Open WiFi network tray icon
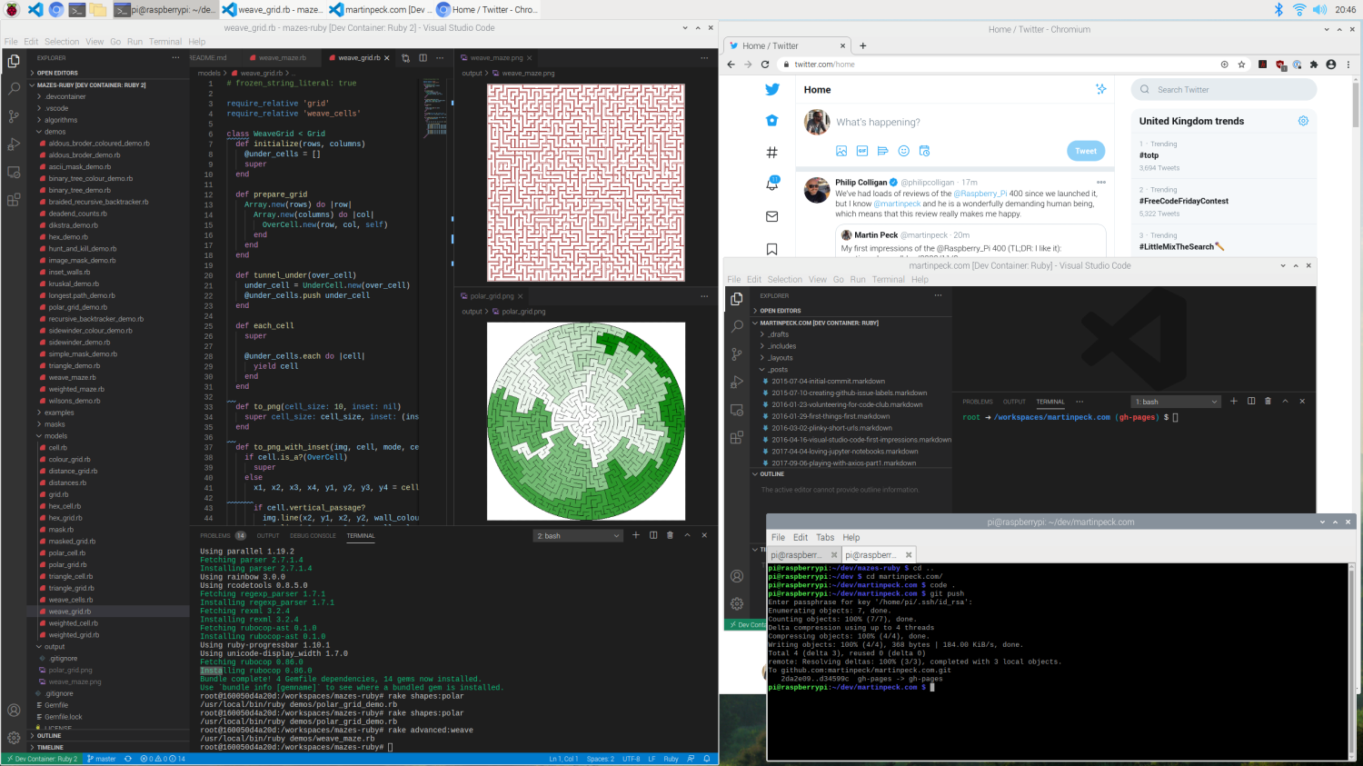The width and height of the screenshot is (1363, 766). (x=1299, y=9)
